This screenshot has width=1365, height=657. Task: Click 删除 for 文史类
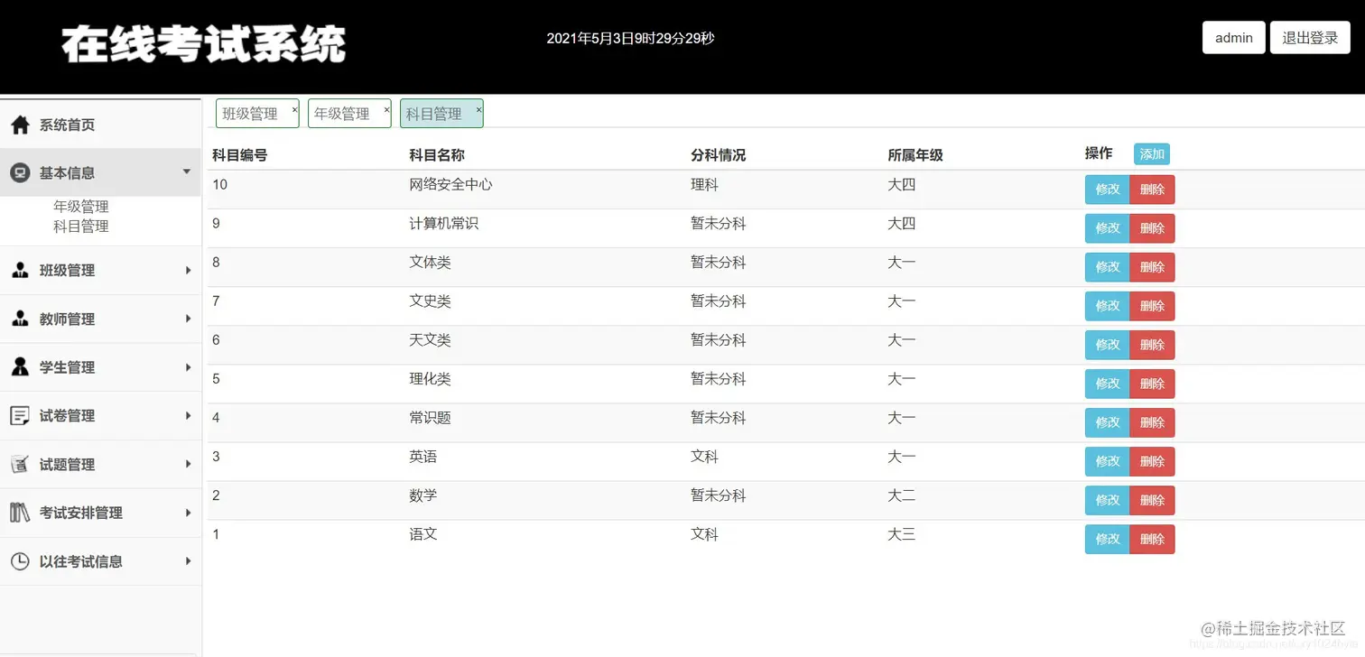pyautogui.click(x=1152, y=306)
